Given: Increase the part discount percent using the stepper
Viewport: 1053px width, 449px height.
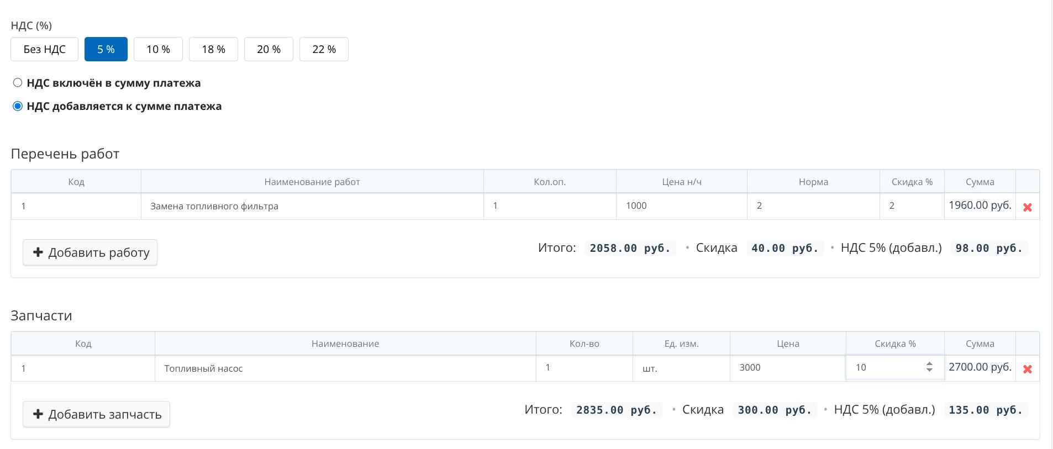Looking at the screenshot, I should pos(929,364).
